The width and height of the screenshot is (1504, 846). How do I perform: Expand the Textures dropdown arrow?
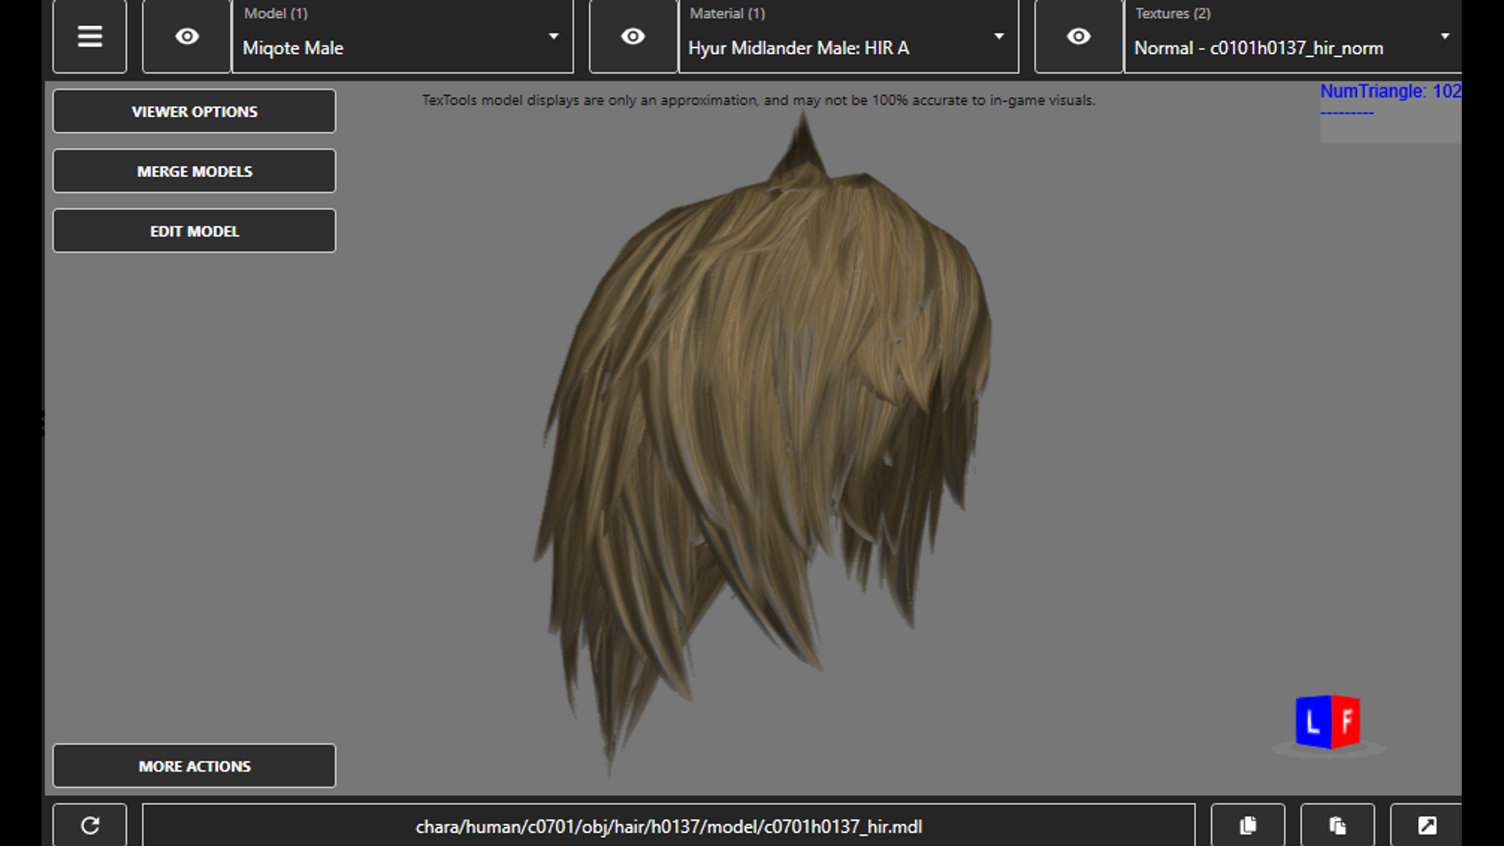(x=1444, y=36)
